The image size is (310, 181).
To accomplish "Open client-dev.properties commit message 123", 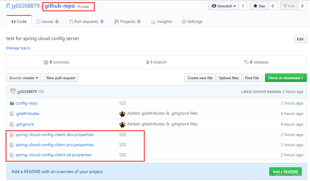I will [122, 135].
